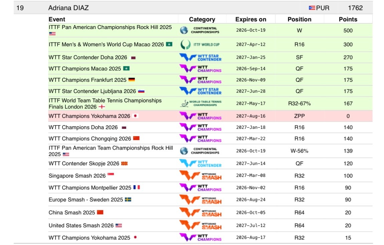
Task: Click the Slovenia flag beside Ljubljana 2026
Action: 141,91
